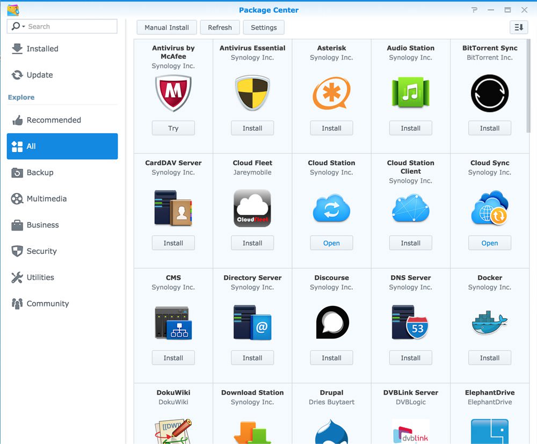Click the help question mark icon
The width and height of the screenshot is (537, 444).
pos(474,10)
